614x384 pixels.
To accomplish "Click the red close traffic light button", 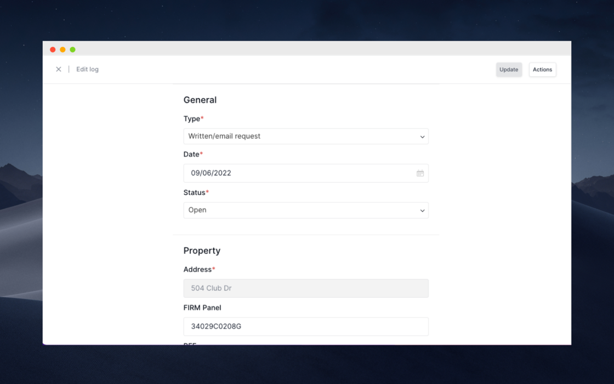I will [x=52, y=49].
